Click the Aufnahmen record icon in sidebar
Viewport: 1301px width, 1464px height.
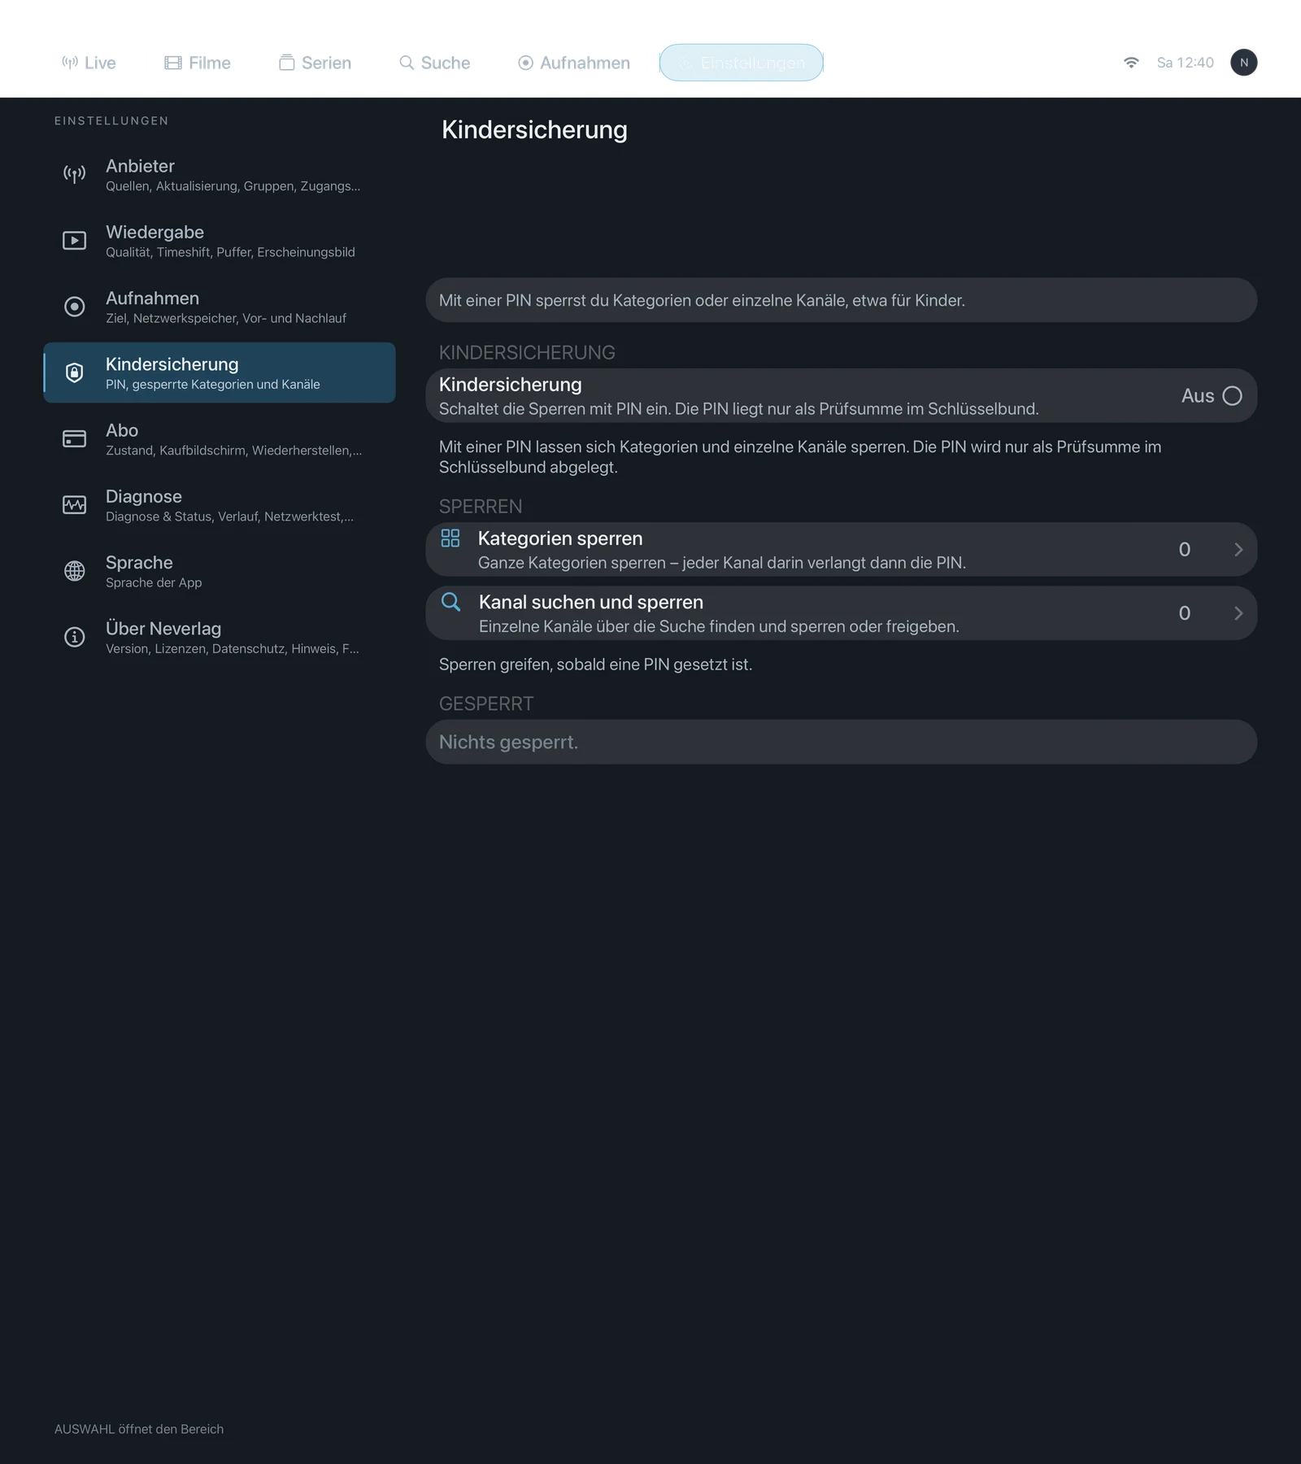pyautogui.click(x=74, y=307)
